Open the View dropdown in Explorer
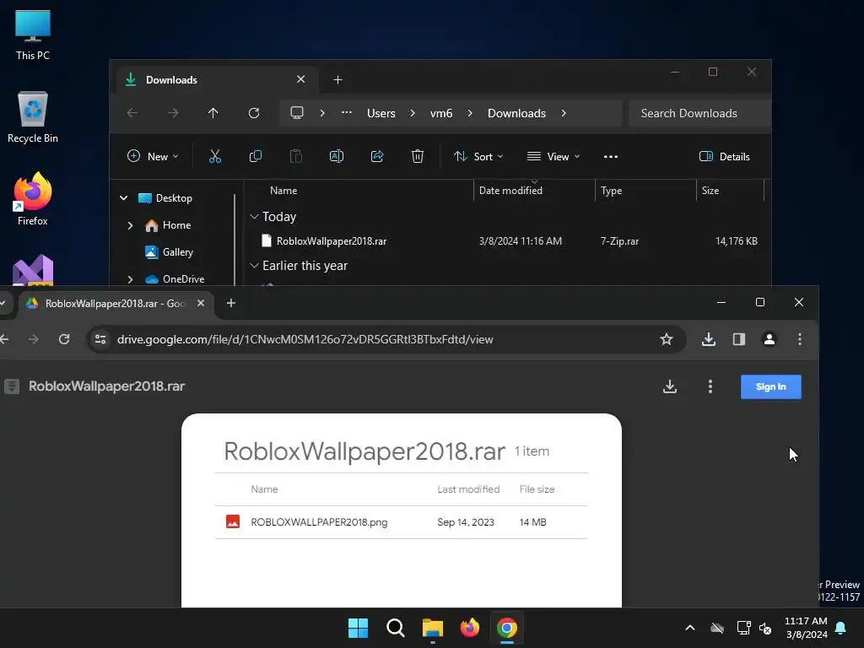864x648 pixels. pyautogui.click(x=553, y=156)
